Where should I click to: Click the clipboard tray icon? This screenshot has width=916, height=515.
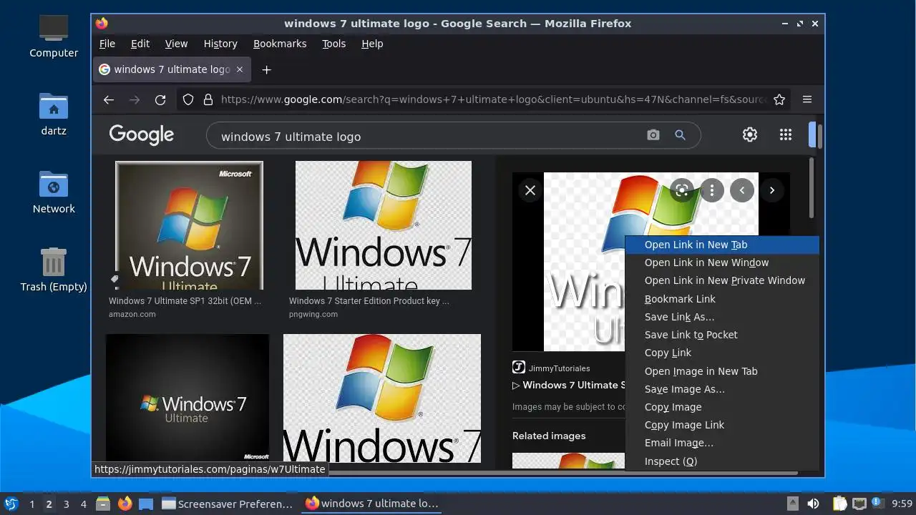(839, 504)
